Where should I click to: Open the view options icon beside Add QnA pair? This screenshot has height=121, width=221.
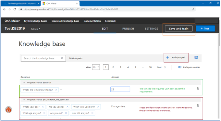(196, 57)
